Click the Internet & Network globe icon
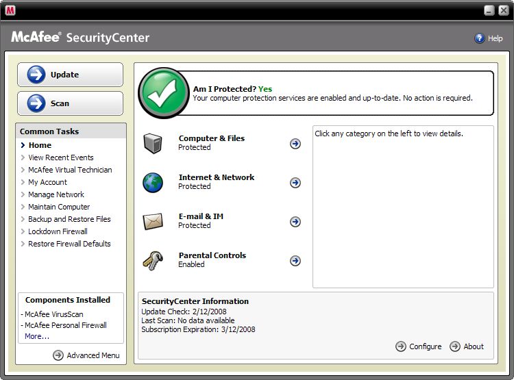The width and height of the screenshot is (514, 380). pyautogui.click(x=153, y=182)
